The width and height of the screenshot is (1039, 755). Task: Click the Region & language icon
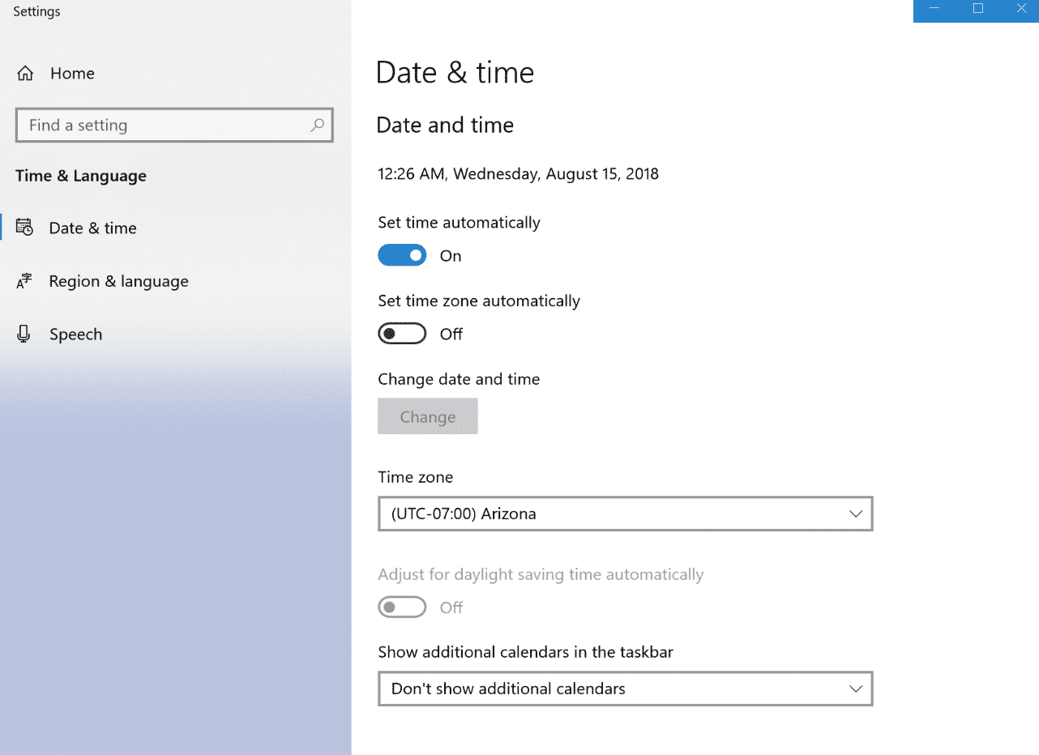pos(24,281)
